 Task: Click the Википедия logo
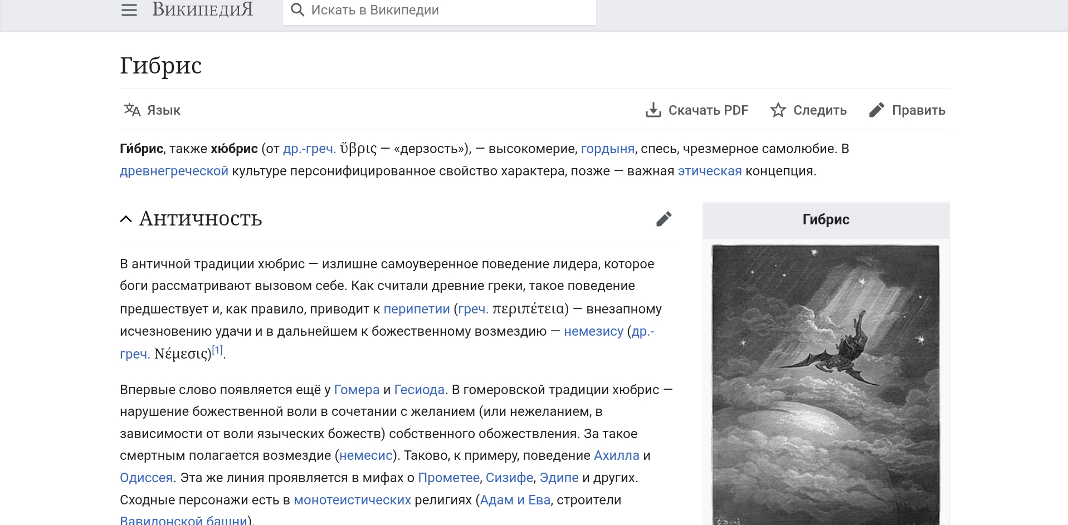point(203,9)
